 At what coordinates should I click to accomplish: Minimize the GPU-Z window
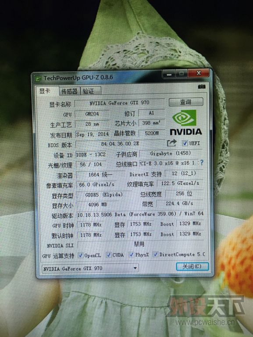(169, 74)
